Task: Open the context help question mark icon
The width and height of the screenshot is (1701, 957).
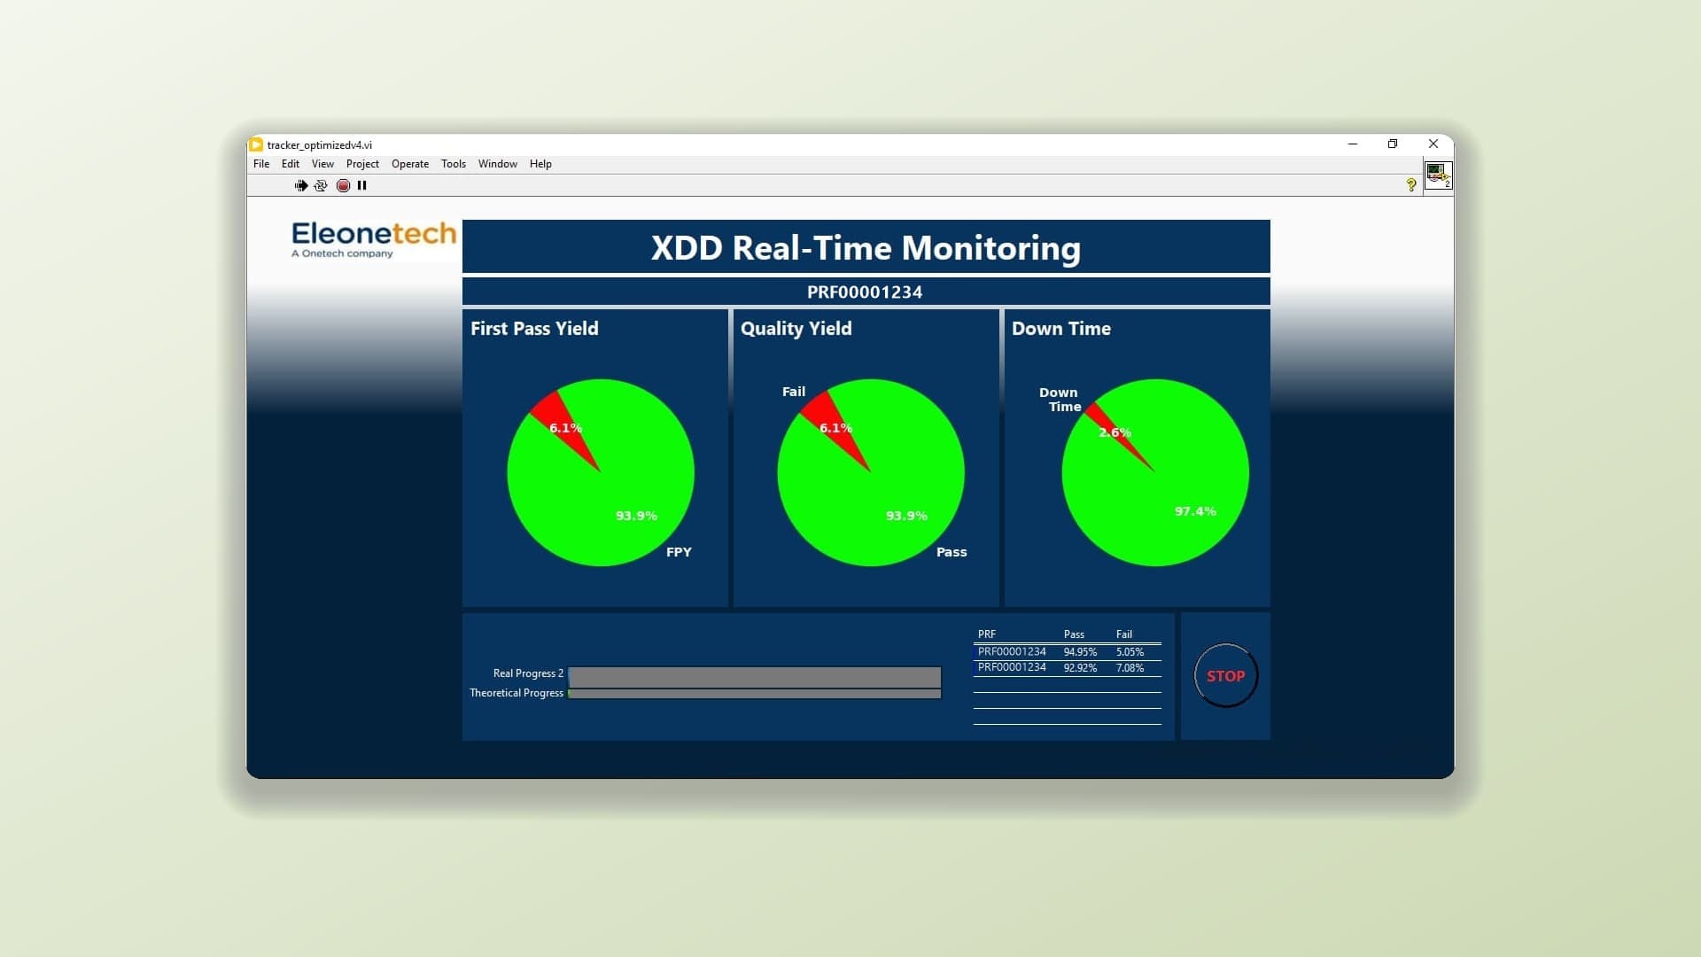Action: point(1411,184)
